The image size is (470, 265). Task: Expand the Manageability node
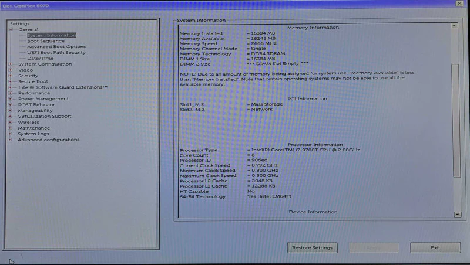11,110
